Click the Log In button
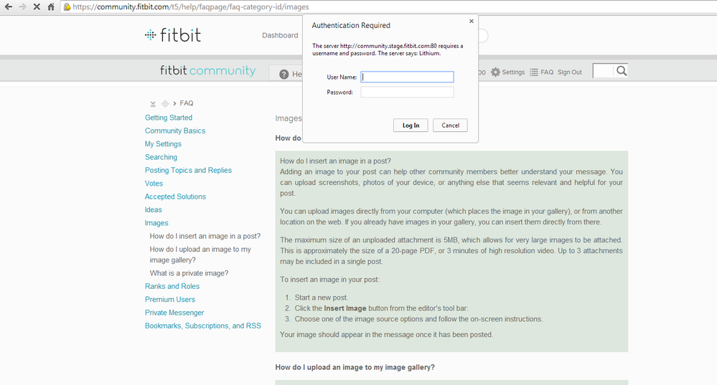This screenshot has height=385, width=717. point(411,125)
